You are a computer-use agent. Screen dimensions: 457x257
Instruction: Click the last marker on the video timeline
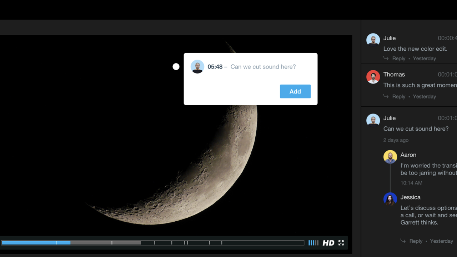click(222, 243)
